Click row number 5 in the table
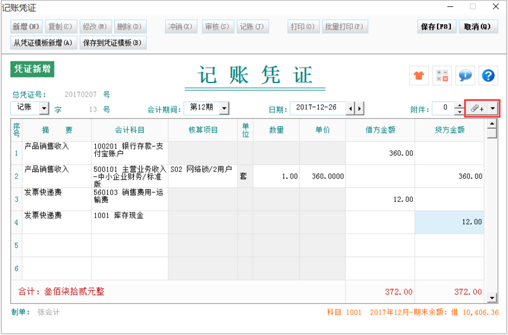 [x=17, y=246]
